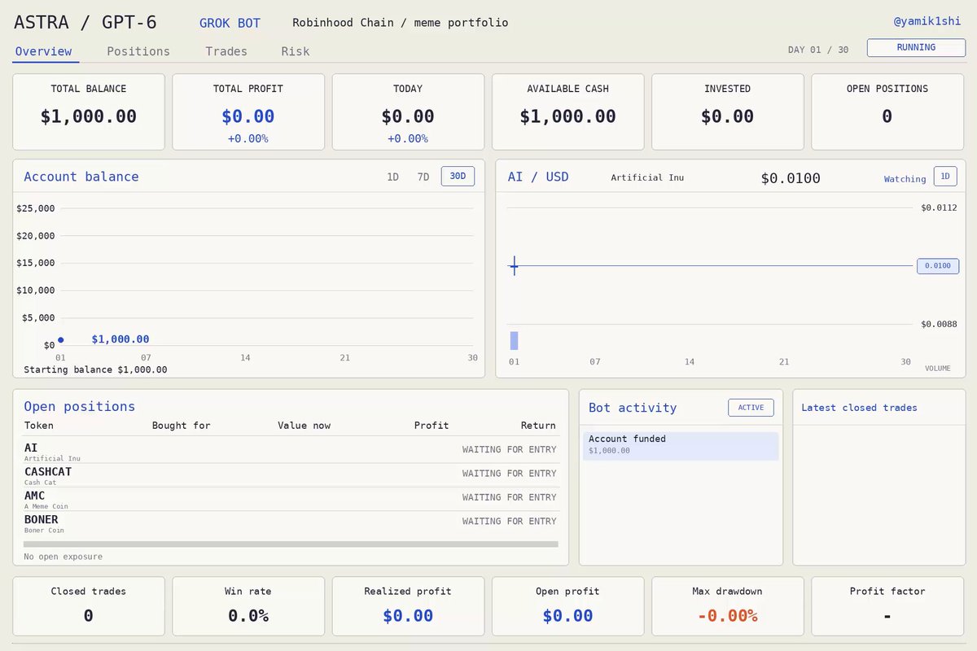Choose the 30D range for Account balance

coord(458,177)
